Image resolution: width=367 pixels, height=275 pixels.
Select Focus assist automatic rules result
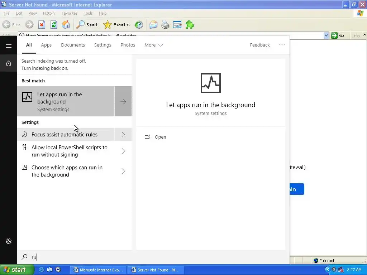(x=66, y=135)
